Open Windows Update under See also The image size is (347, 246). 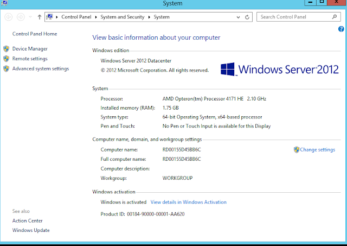[31, 230]
